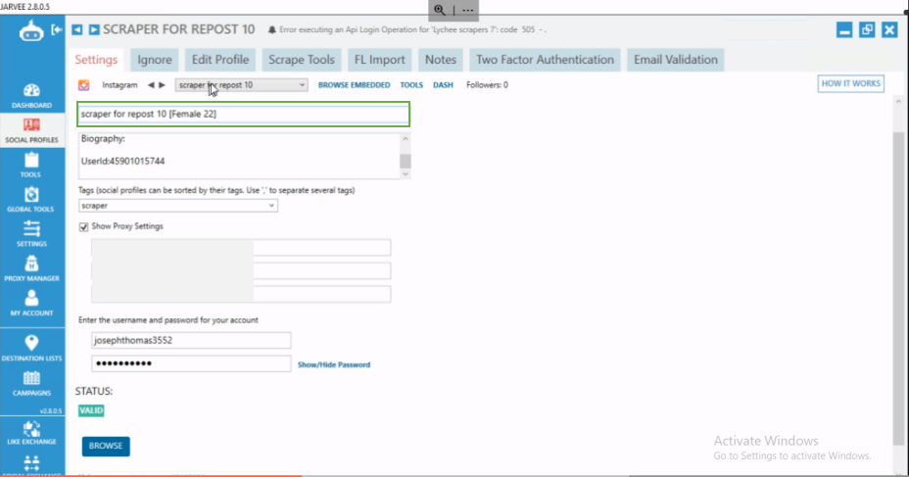Open the Notes tab
The width and height of the screenshot is (909, 477).
point(441,60)
